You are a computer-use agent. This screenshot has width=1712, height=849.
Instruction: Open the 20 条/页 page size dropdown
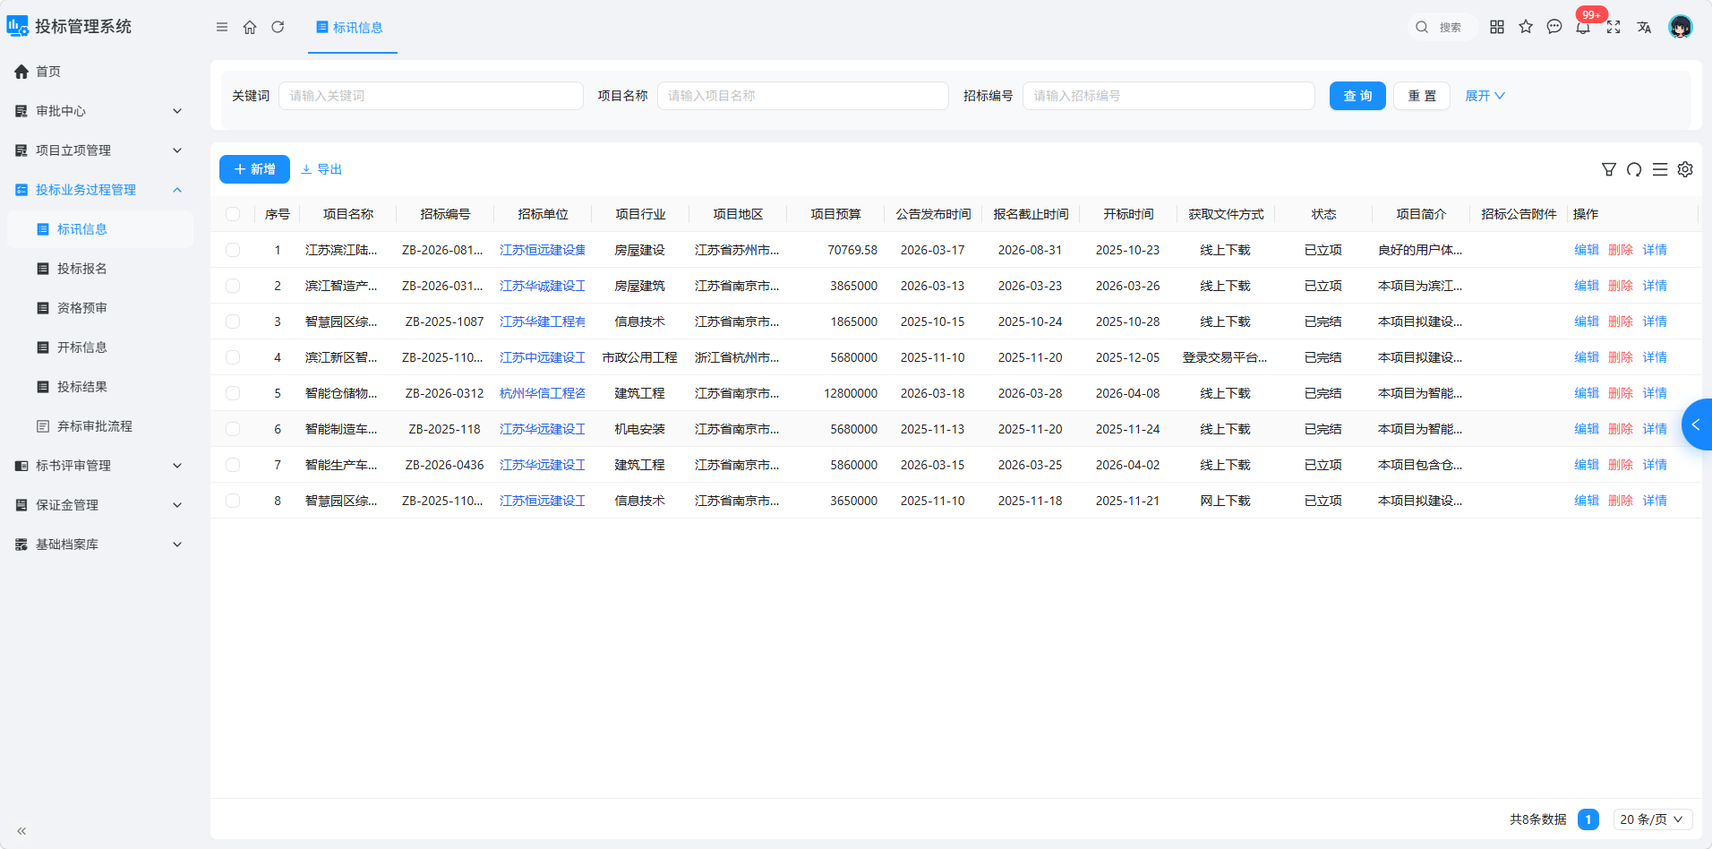point(1653,819)
